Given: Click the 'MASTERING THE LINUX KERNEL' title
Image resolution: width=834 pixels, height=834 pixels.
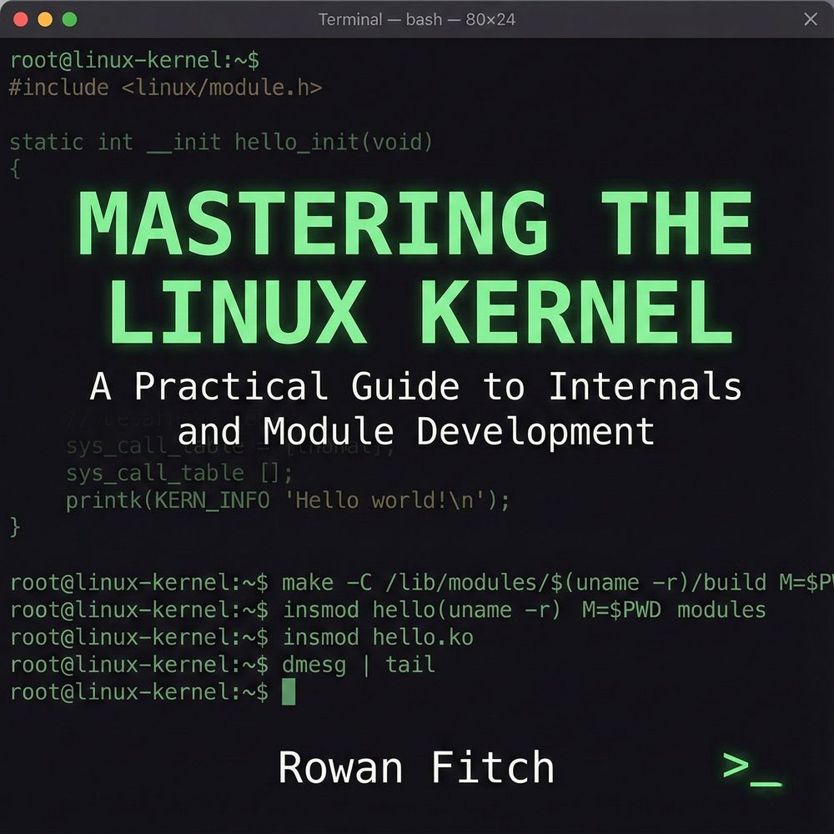Looking at the screenshot, I should coord(416,267).
